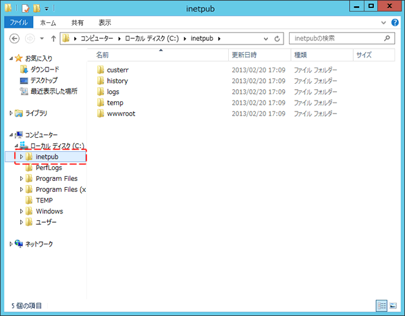Image resolution: width=405 pixels, height=316 pixels.
Task: Select the logs folder icon
Action: [101, 91]
